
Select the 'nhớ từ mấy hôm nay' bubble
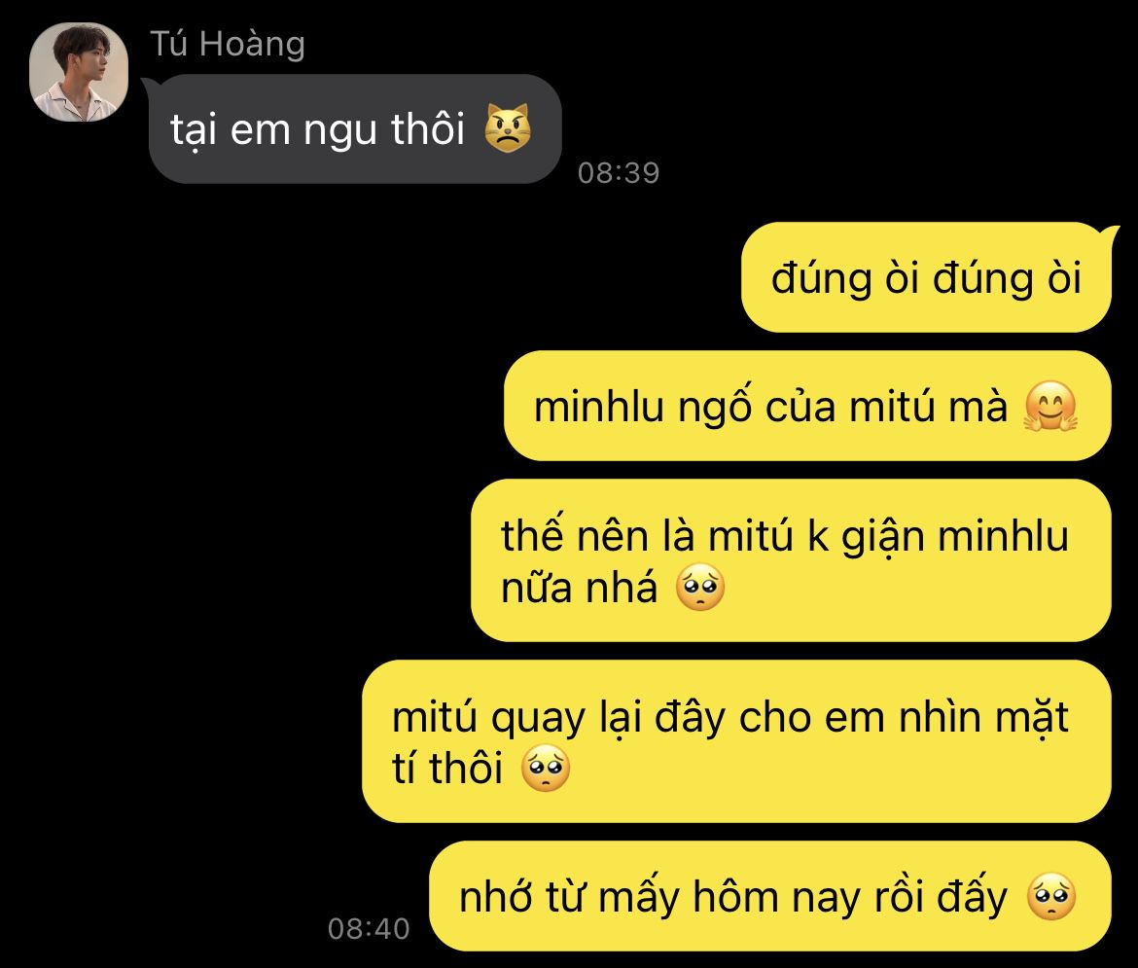[770, 896]
